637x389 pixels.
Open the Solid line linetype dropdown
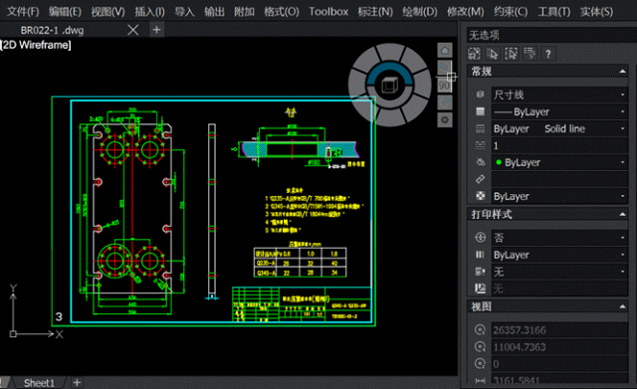coord(559,129)
